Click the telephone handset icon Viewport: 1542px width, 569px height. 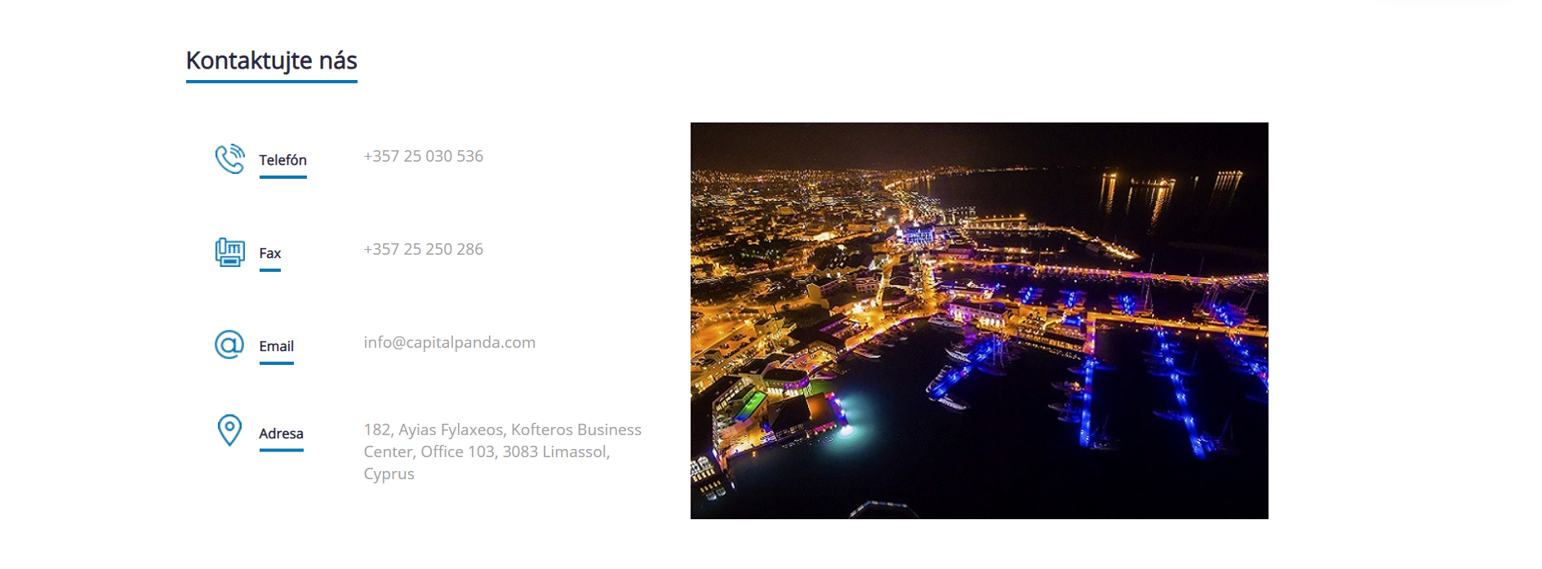229,159
